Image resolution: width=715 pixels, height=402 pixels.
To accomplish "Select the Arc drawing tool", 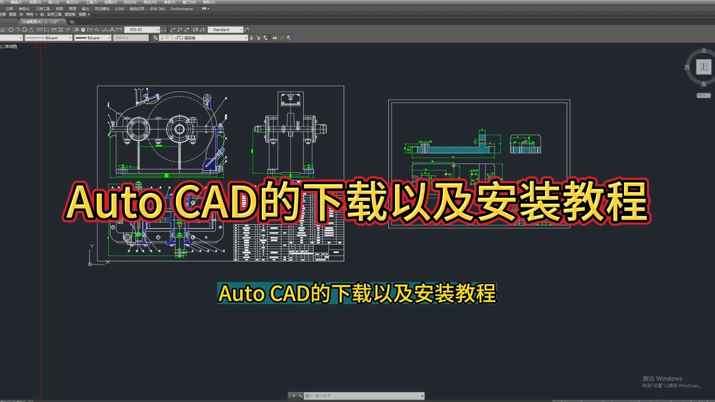I will coord(18,29).
